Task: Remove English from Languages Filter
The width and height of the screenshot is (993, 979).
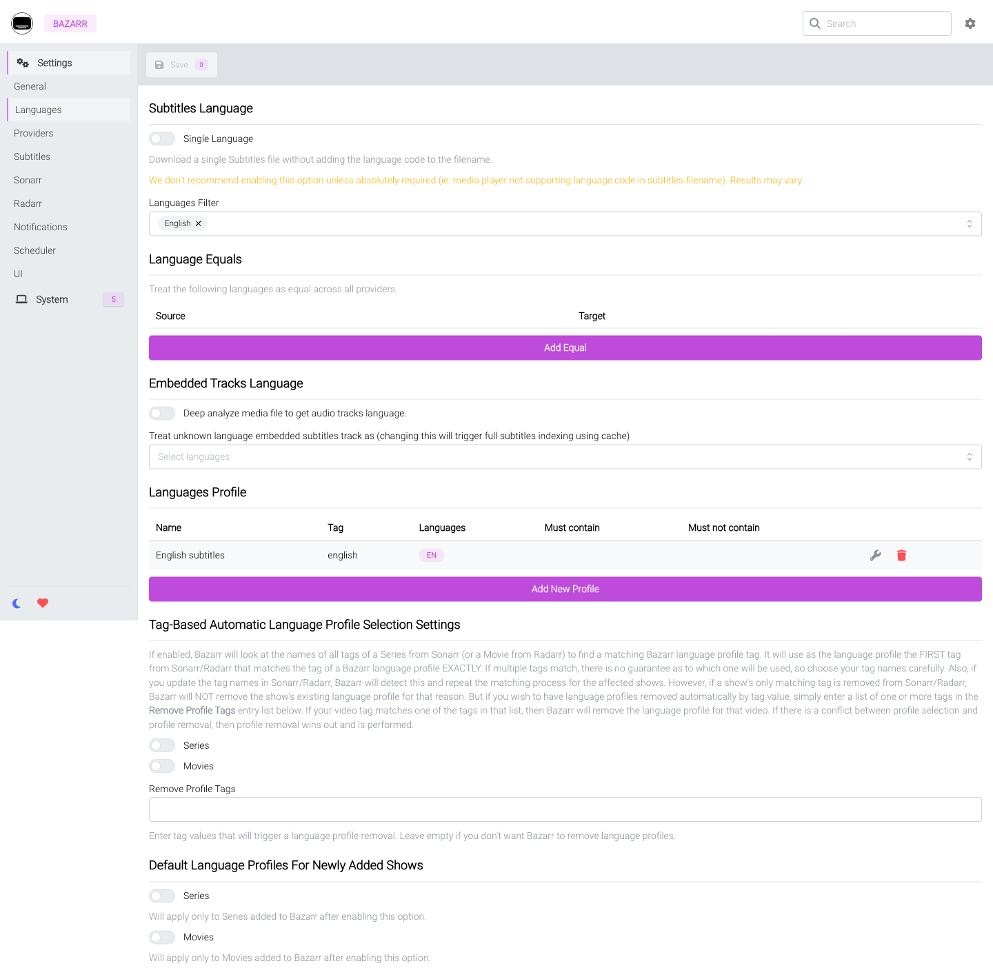Action: (199, 223)
